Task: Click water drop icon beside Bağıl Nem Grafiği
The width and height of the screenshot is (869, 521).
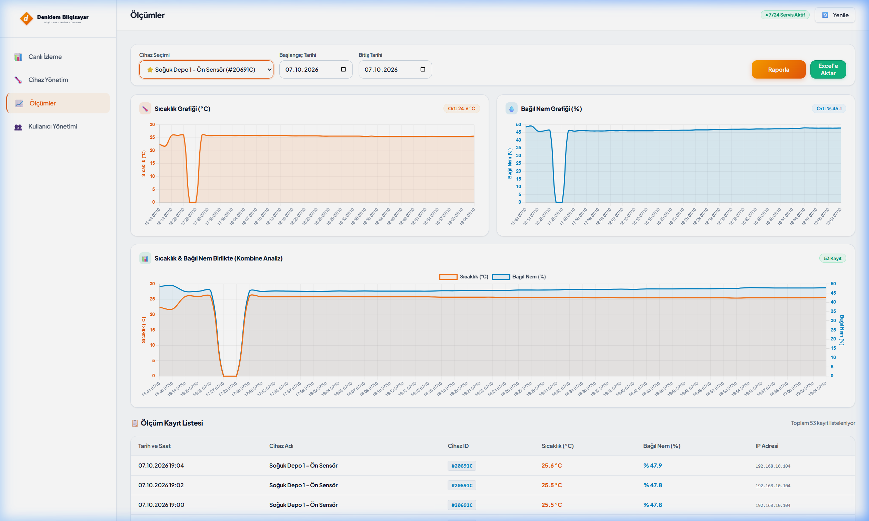Action: [511, 109]
